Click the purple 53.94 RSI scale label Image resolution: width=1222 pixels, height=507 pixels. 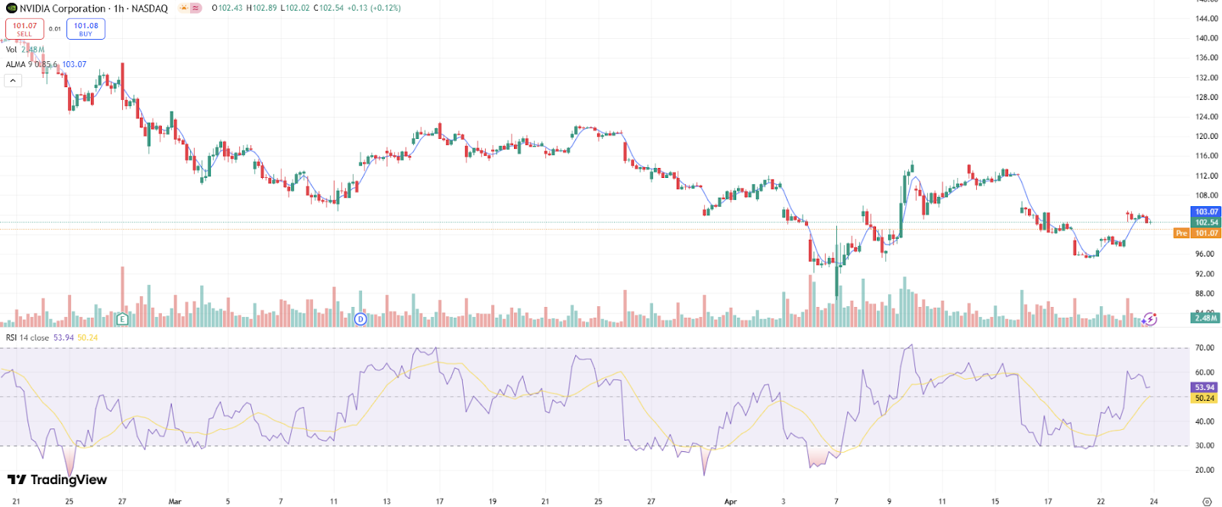point(1204,387)
